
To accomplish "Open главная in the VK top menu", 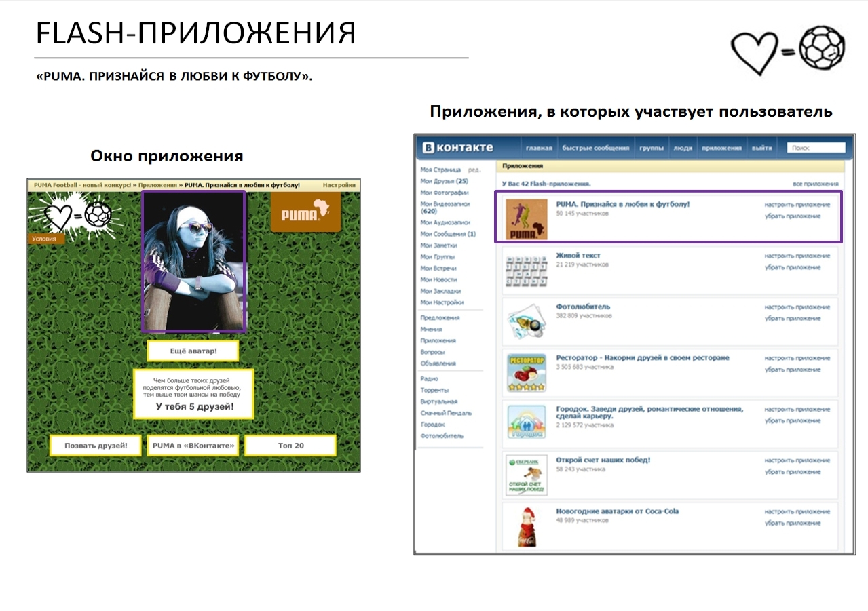I will tap(539, 148).
